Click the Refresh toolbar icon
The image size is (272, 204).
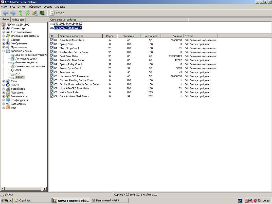(x=27, y=13)
